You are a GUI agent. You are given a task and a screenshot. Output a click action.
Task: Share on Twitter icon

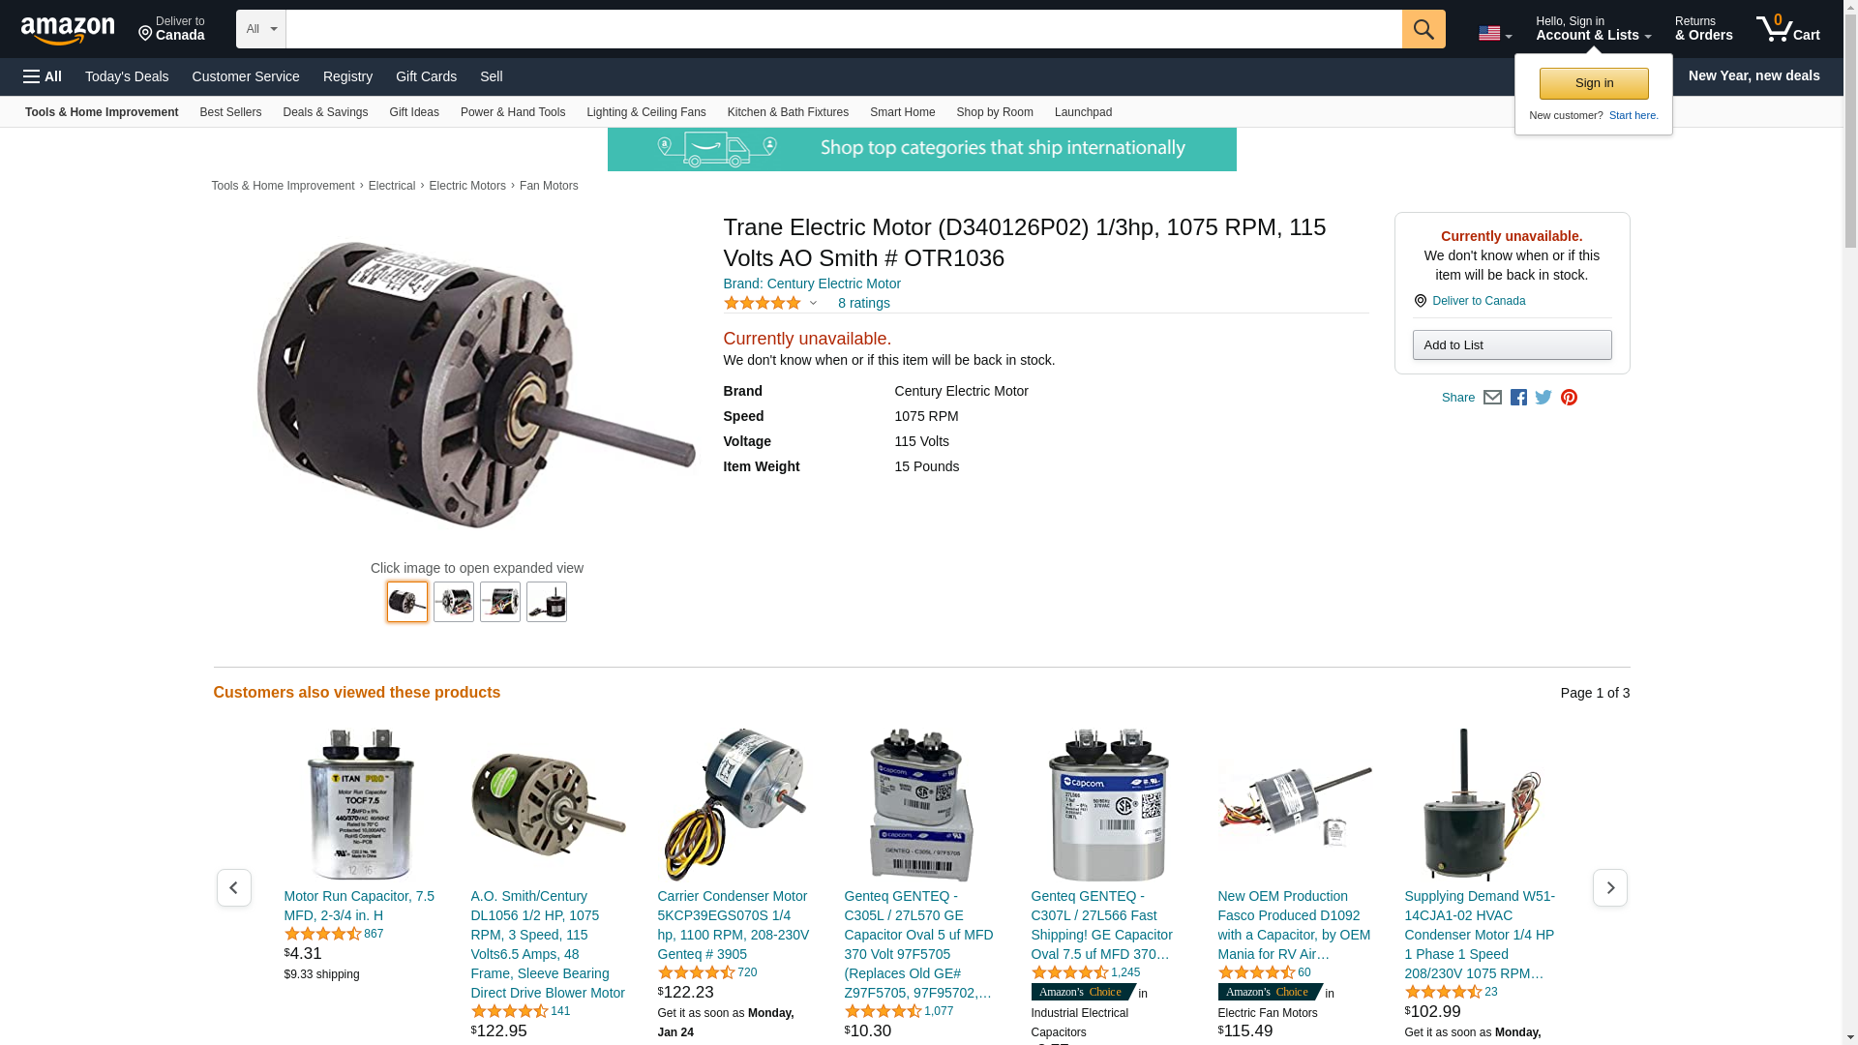point(1543,398)
